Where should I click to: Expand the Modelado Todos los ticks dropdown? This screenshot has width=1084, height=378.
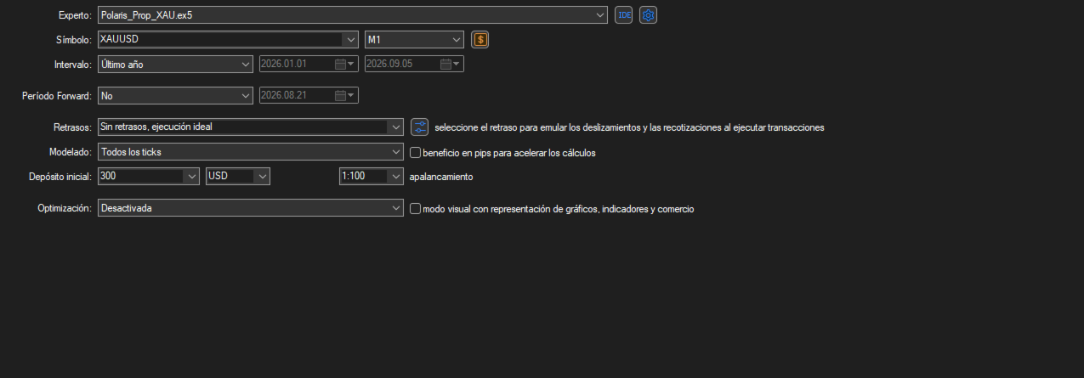pos(395,152)
